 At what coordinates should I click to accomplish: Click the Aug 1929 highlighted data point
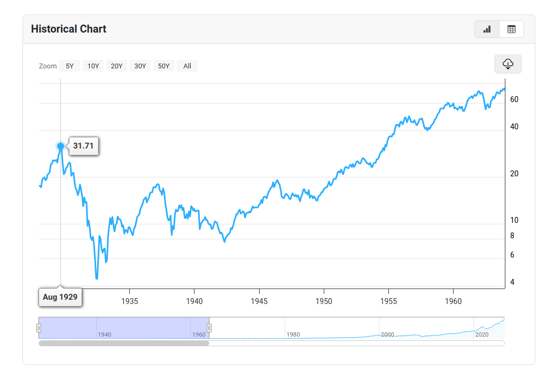click(61, 146)
